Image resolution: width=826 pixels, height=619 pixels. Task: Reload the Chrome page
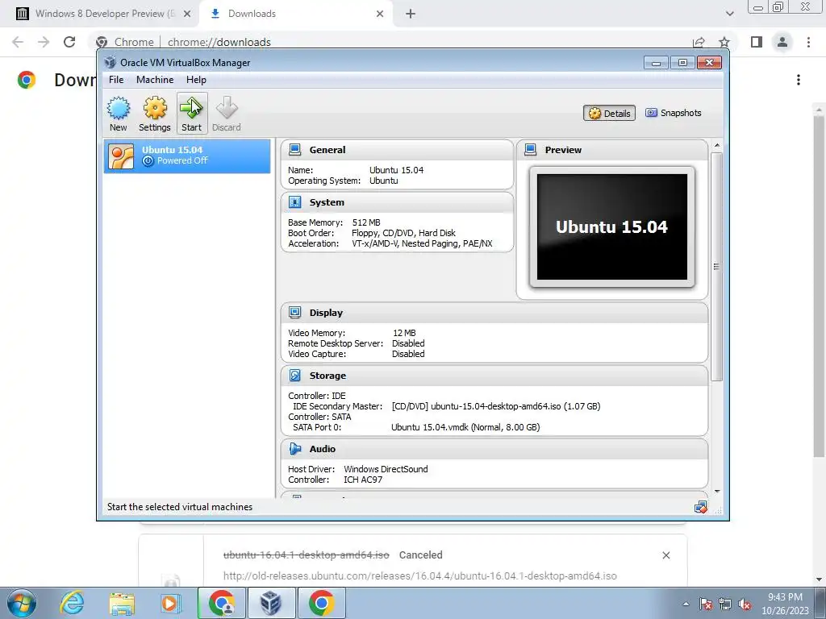tap(69, 42)
